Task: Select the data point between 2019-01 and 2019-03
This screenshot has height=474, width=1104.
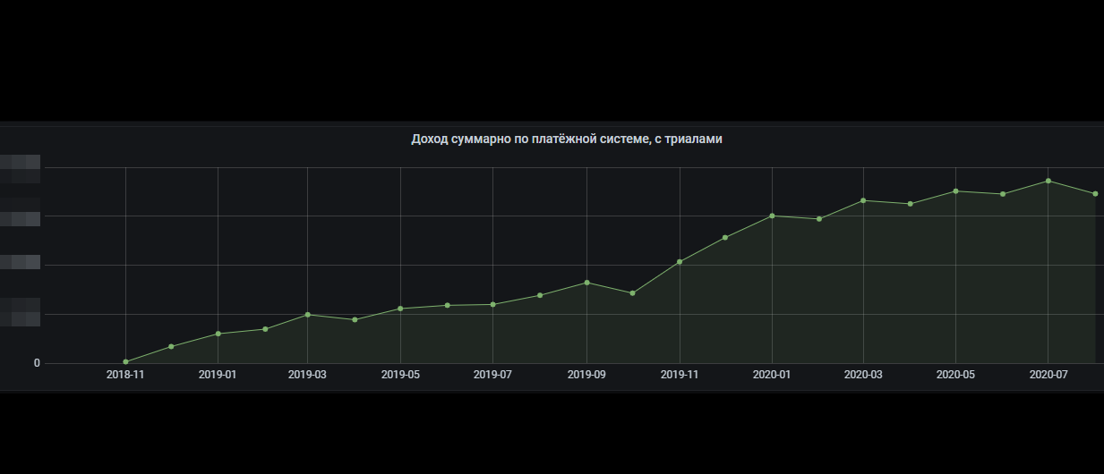Action: (265, 329)
